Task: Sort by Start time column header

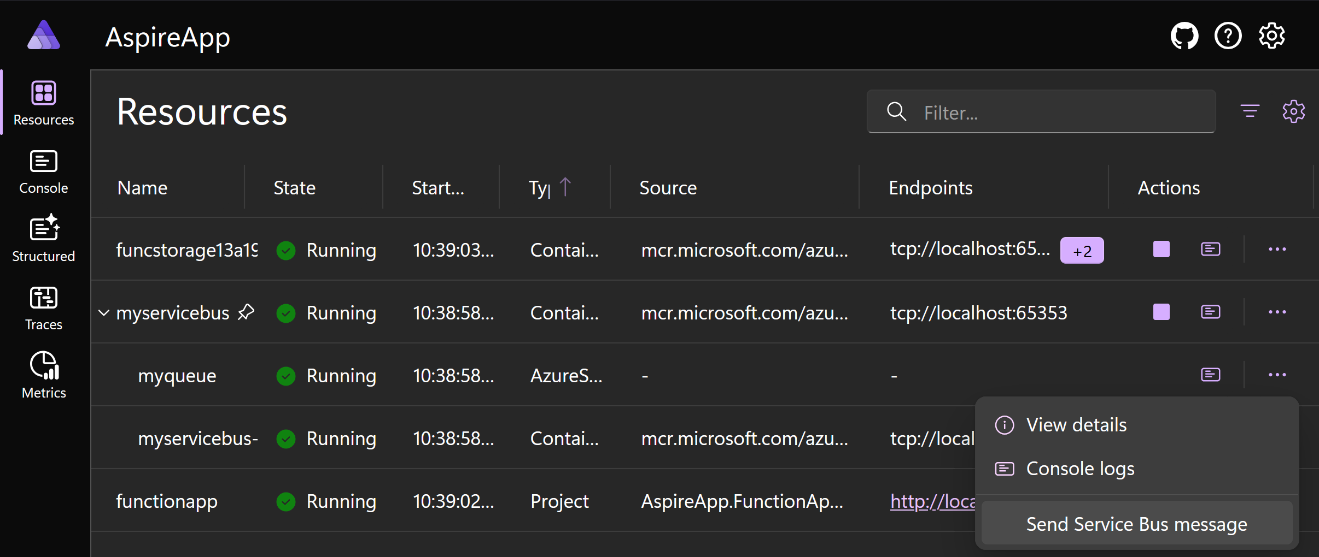Action: [438, 188]
